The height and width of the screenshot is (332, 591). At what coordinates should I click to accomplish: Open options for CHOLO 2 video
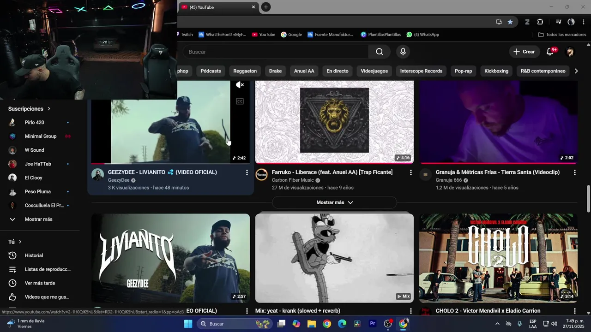click(x=574, y=311)
